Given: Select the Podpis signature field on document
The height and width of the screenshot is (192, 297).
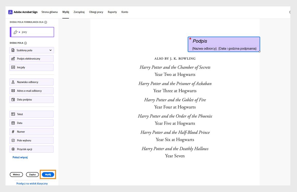Looking at the screenshot, I should click(224, 44).
